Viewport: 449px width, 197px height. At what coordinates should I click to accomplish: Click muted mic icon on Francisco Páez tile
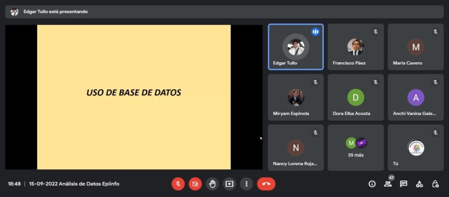[x=375, y=32]
